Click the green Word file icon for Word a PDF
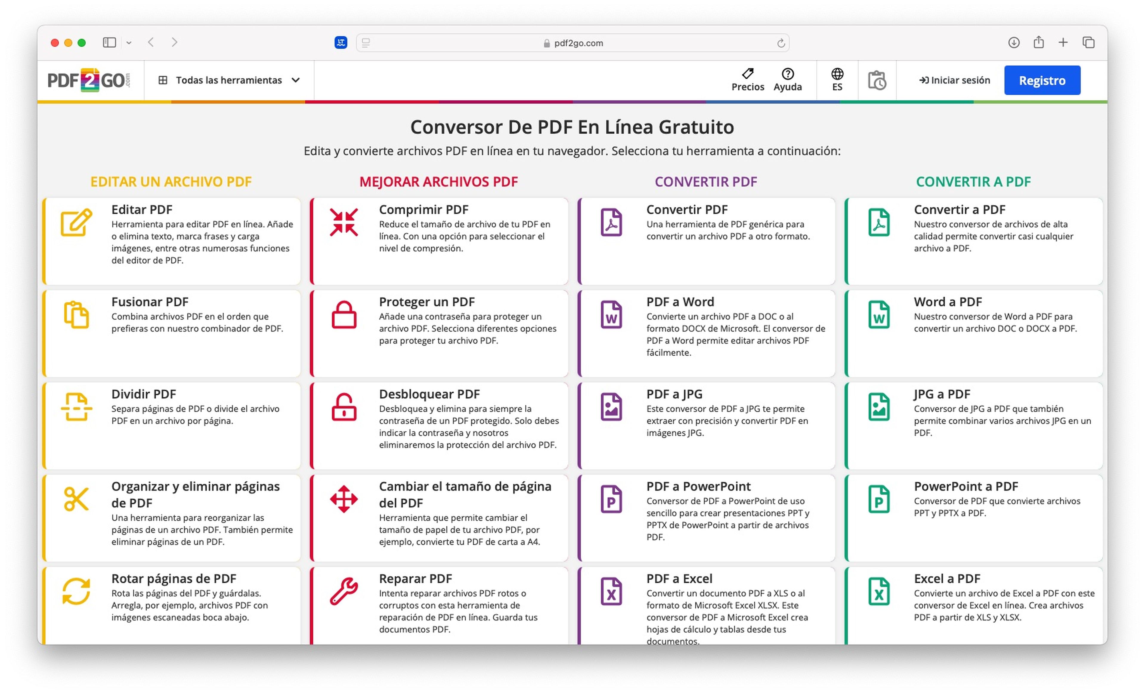Screen dimensions: 1145x694 [x=879, y=315]
